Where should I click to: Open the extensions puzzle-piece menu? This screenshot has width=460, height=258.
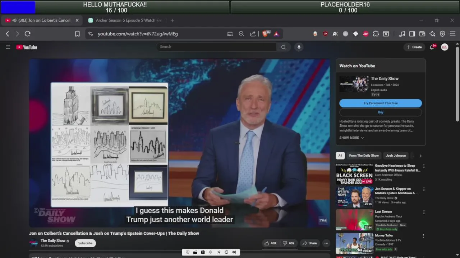[x=376, y=34]
